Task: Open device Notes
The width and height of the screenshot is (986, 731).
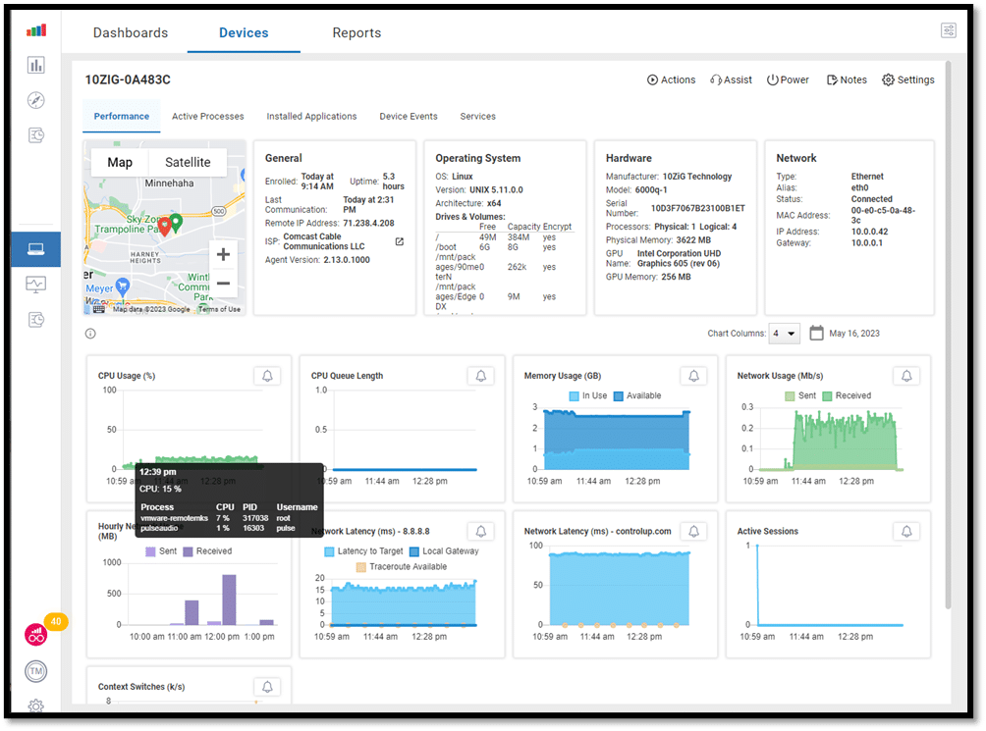Action: pos(847,79)
